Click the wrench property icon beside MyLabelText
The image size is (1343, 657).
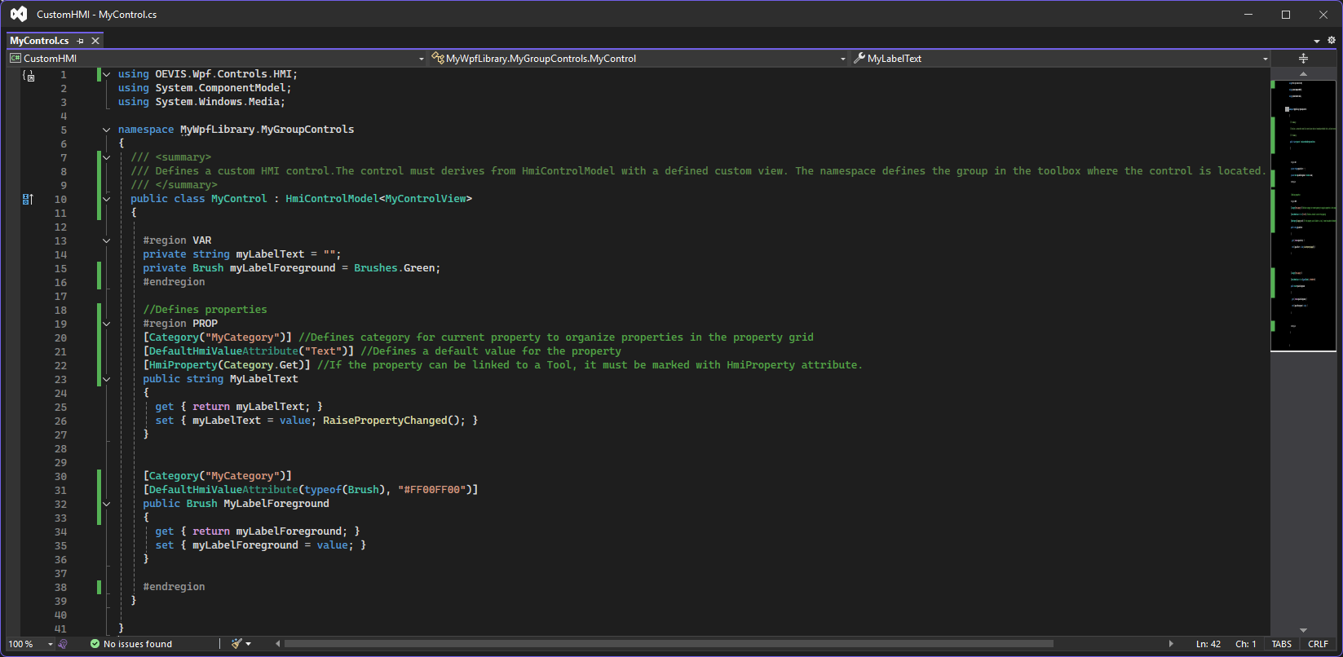859,59
